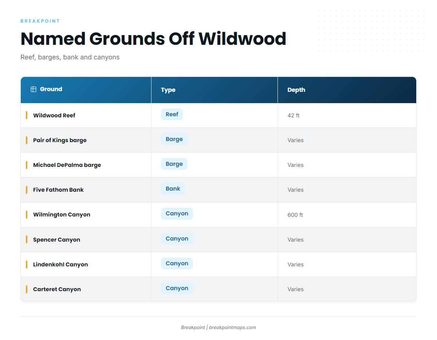The image size is (437, 340).
Task: Click the Varies depth for Carteret Canyon
Action: point(295,289)
